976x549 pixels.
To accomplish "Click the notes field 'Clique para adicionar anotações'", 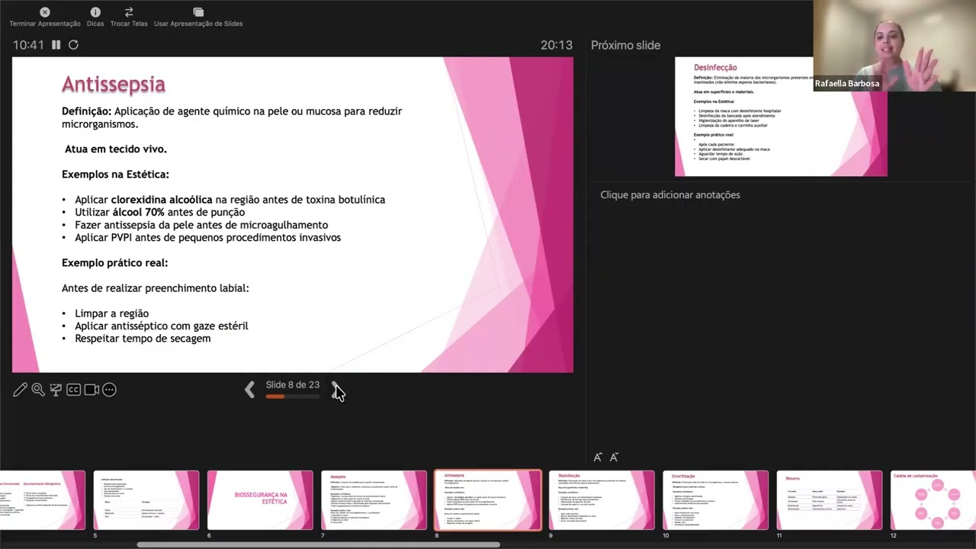I will point(670,195).
